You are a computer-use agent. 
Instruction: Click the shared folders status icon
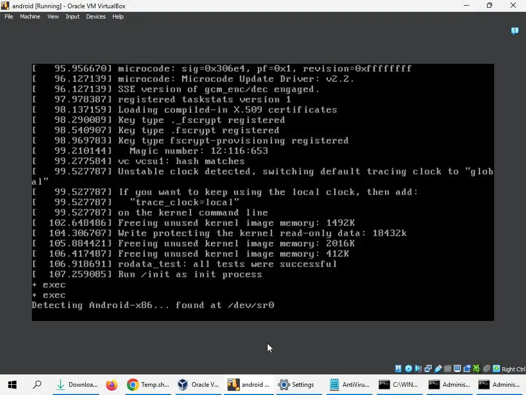(x=447, y=369)
